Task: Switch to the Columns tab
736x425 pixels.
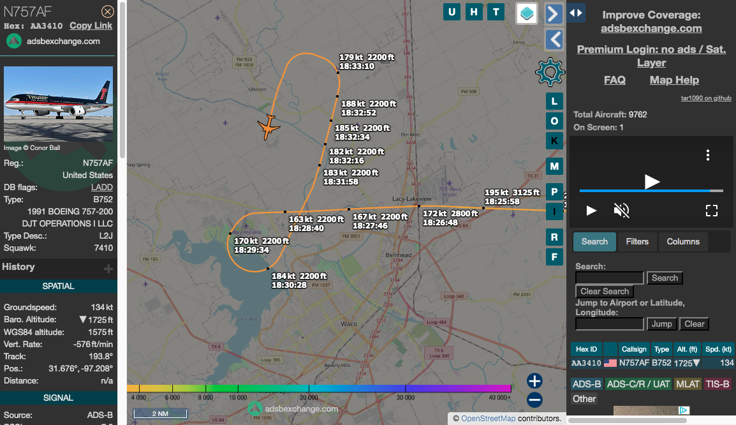Action: pyautogui.click(x=683, y=241)
